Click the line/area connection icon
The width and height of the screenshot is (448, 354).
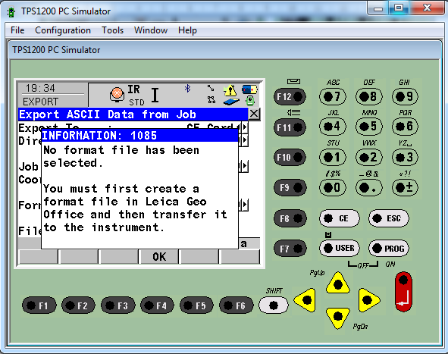pyautogui.click(x=211, y=88)
